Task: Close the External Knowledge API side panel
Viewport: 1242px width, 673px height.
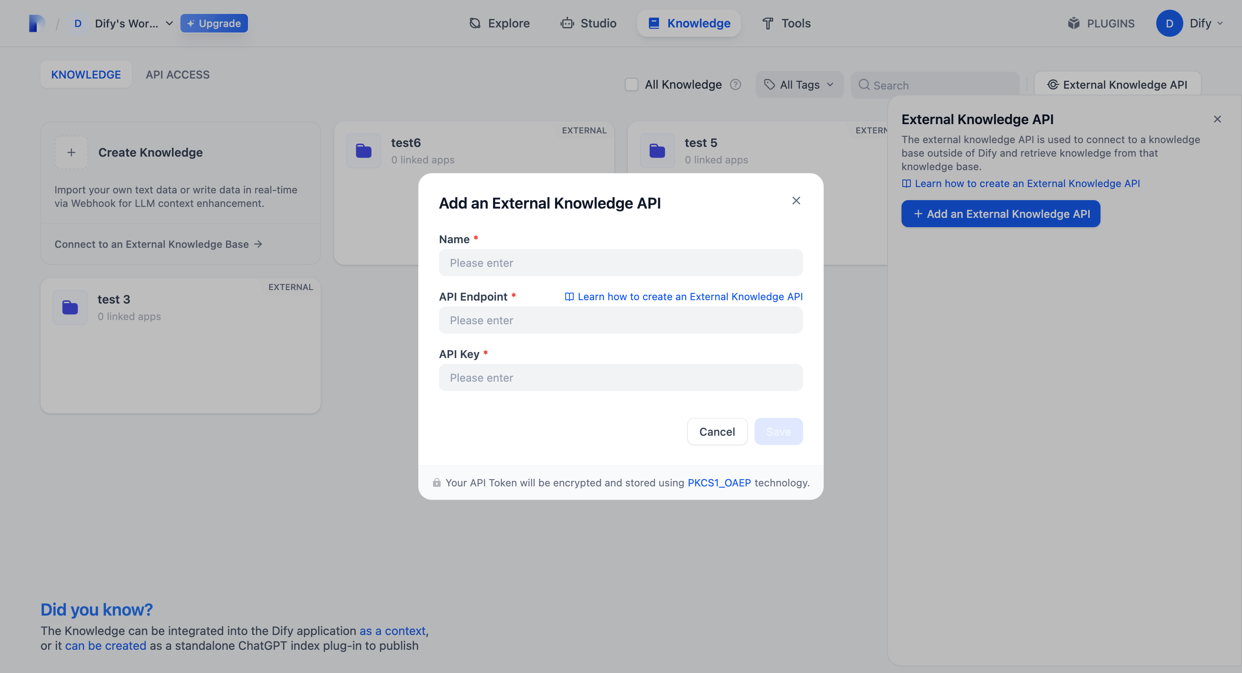Action: [1217, 119]
